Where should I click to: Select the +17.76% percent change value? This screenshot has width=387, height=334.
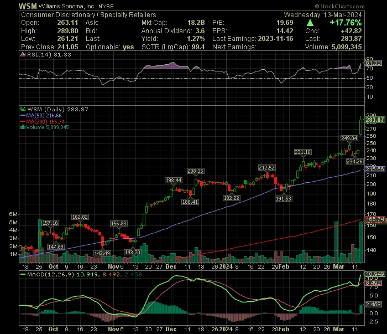point(346,23)
